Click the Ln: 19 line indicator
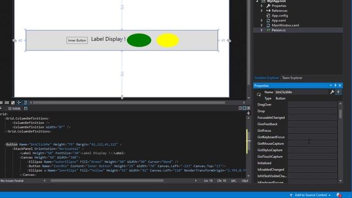This screenshot has height=198, width=352. pyautogui.click(x=208, y=181)
